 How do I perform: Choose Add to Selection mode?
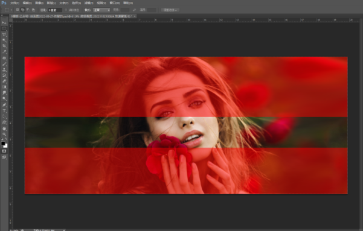pos(23,10)
